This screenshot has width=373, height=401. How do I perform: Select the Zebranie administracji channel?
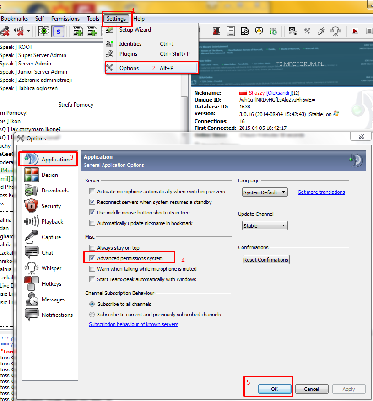(36, 80)
